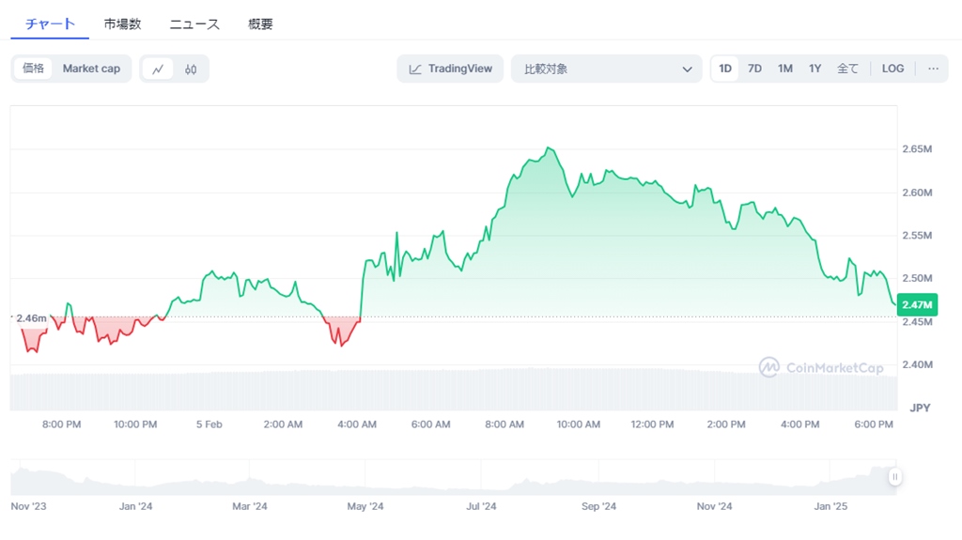962x540 pixels.
Task: Open the ニュース tab
Action: click(x=194, y=24)
